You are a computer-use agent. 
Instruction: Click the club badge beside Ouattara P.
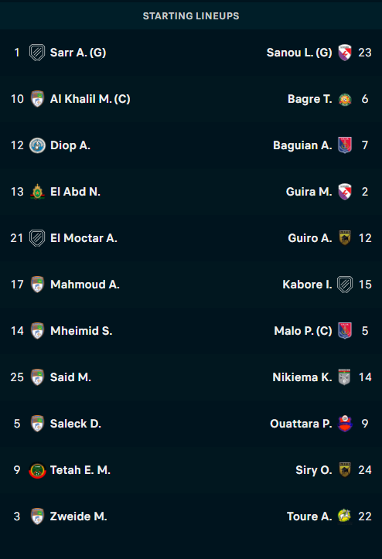[x=345, y=424]
